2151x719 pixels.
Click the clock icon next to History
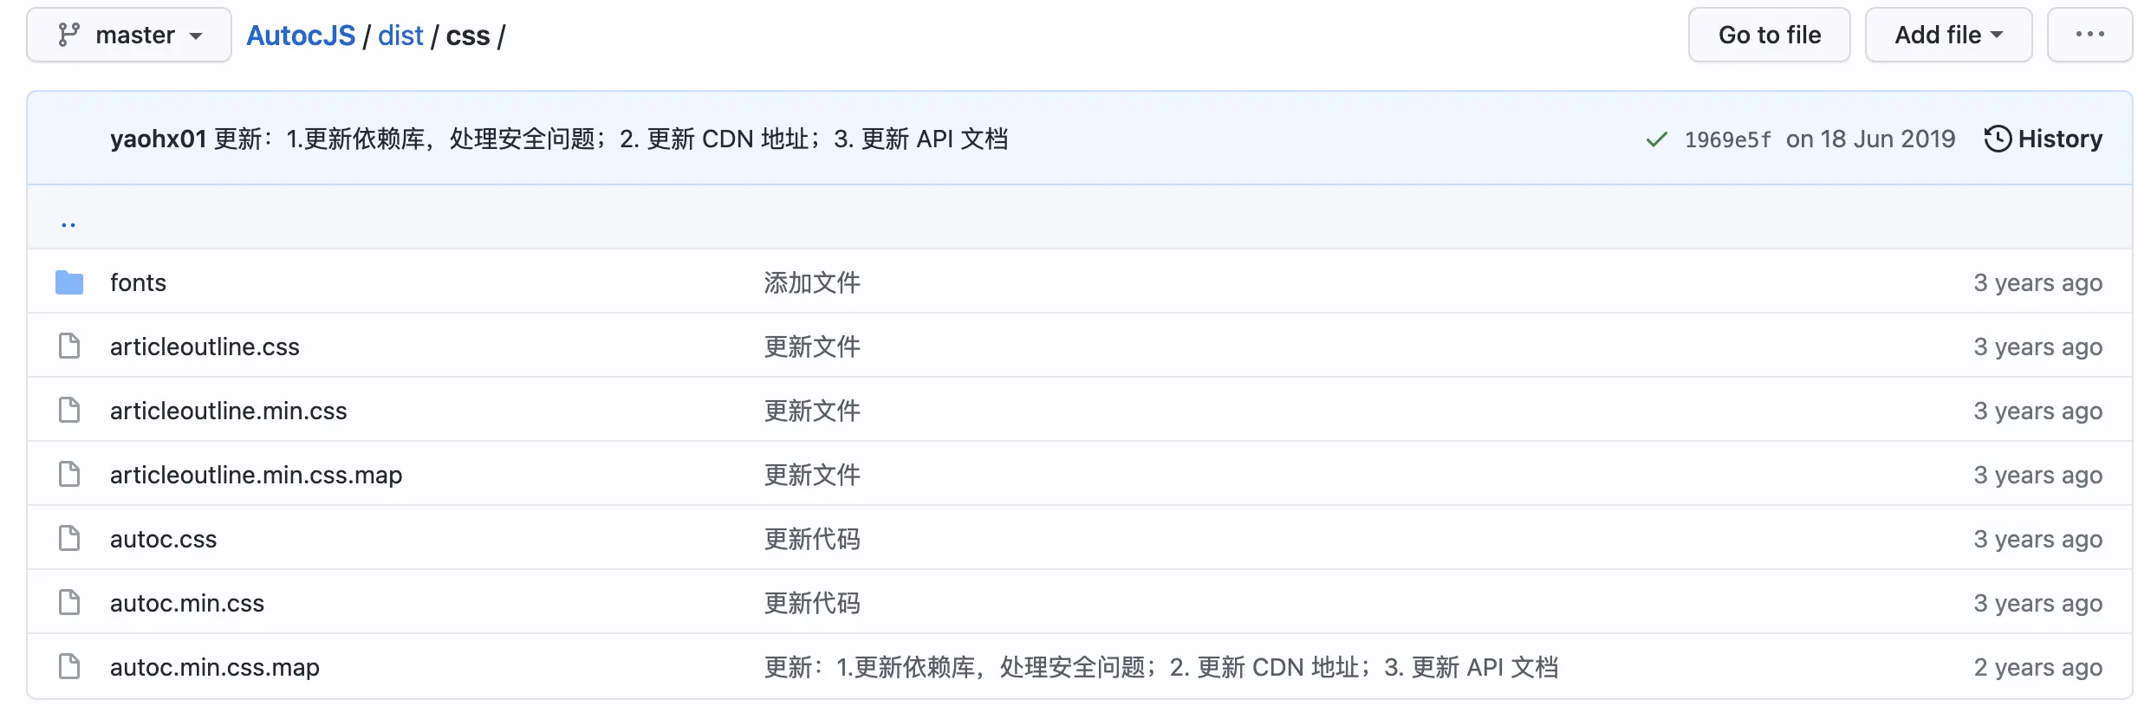pos(1998,139)
